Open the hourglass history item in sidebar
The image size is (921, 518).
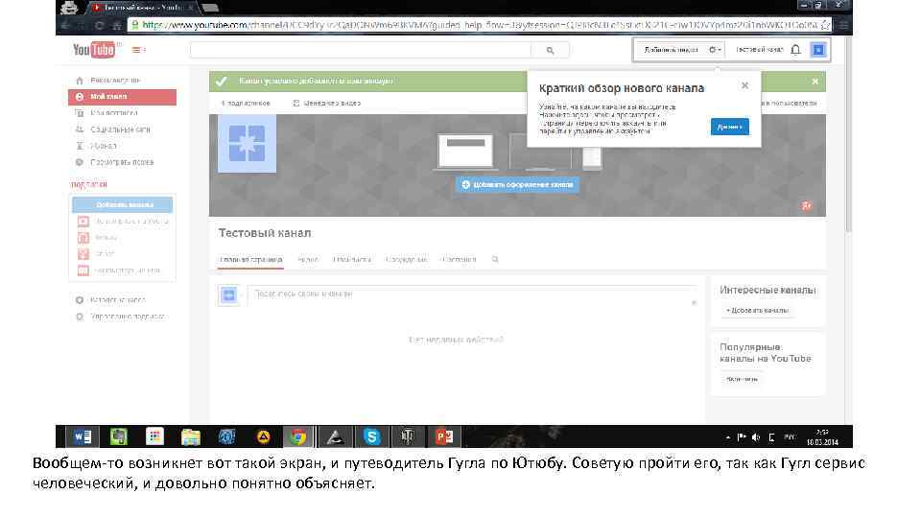click(x=122, y=146)
